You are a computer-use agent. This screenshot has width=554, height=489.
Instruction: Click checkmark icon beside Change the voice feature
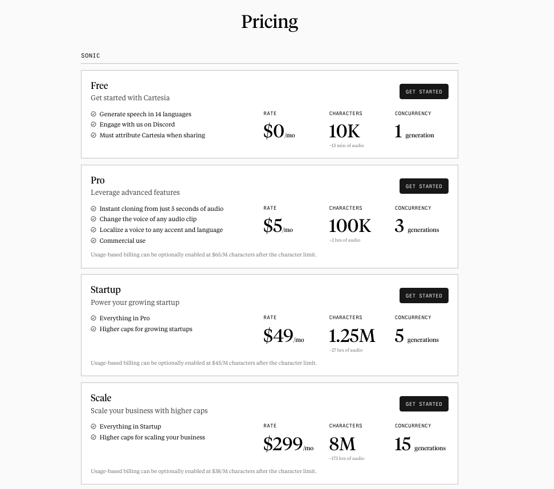(93, 219)
